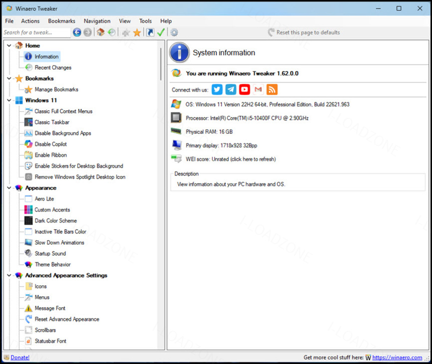Click the Forward navigation arrow icon
Viewport: 432px width, 364px height.
(x=87, y=33)
